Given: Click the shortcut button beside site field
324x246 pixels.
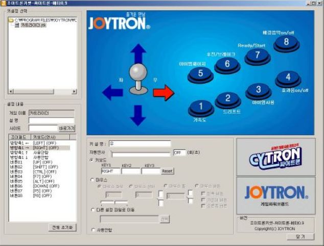Looking at the screenshot, I should (66, 128).
